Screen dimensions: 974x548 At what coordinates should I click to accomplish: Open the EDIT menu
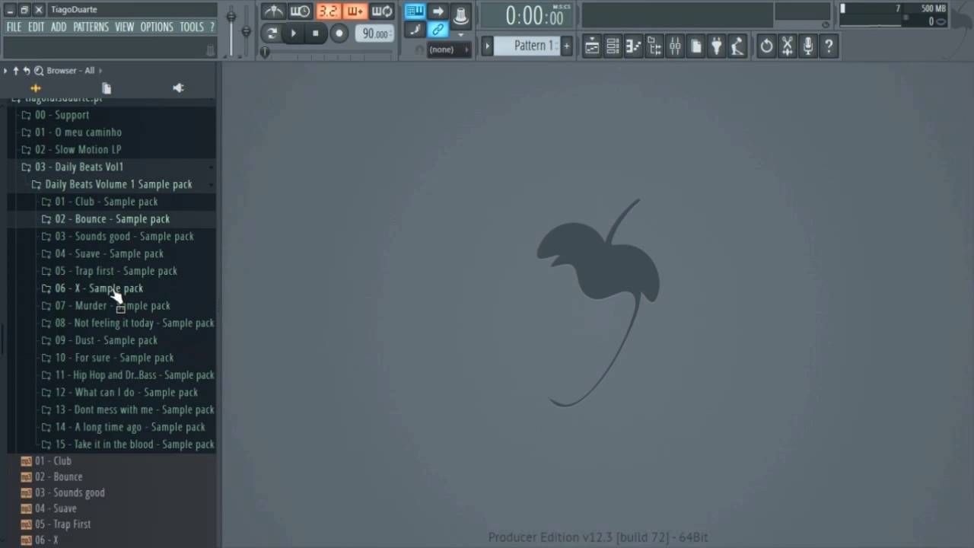[37, 27]
